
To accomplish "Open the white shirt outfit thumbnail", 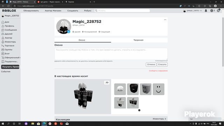I will [120, 103].
